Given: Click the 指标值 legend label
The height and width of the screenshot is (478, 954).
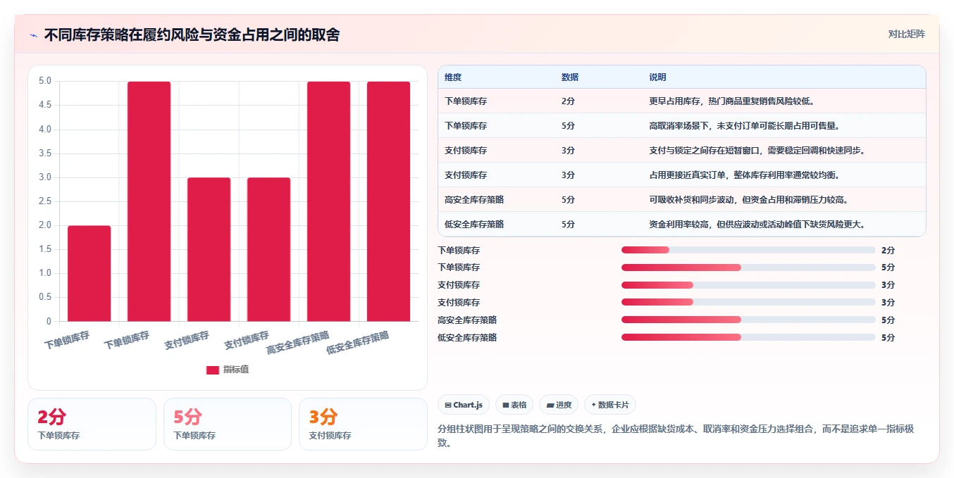Looking at the screenshot, I should (236, 370).
